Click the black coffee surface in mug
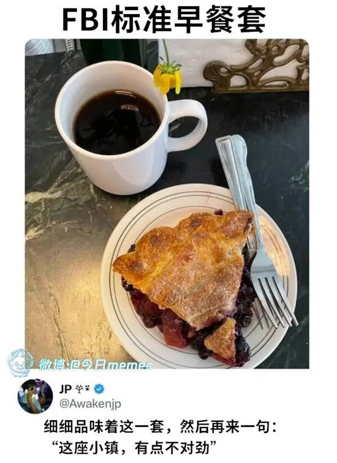Screen dimensions: 337x463 click(x=117, y=122)
